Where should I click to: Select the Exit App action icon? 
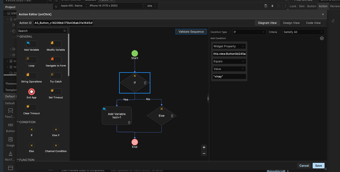(31, 92)
